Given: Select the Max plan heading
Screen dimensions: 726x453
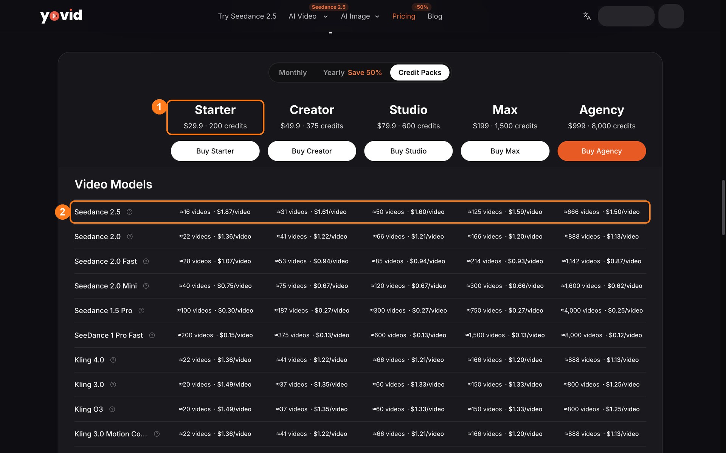Looking at the screenshot, I should pyautogui.click(x=505, y=110).
